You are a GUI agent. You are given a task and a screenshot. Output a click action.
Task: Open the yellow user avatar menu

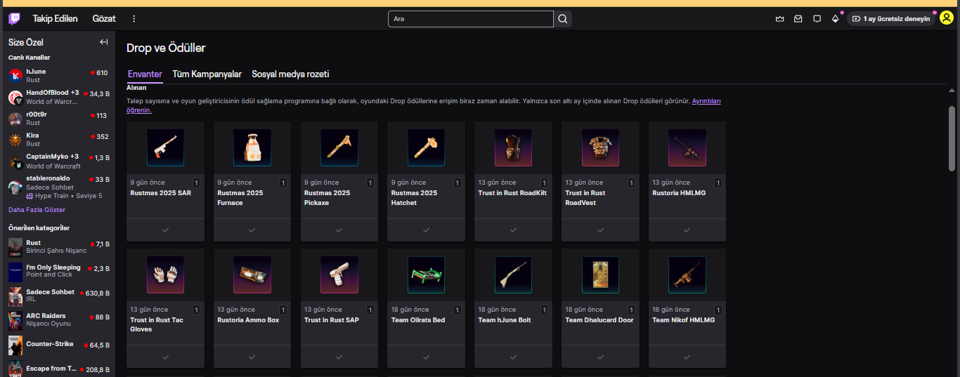(946, 19)
